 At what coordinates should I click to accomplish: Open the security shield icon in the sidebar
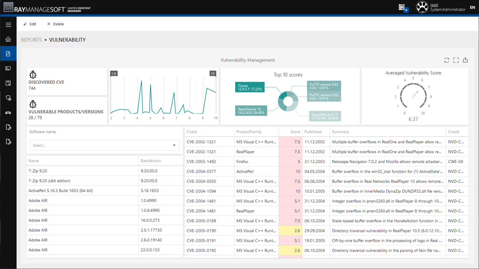[x=8, y=97]
